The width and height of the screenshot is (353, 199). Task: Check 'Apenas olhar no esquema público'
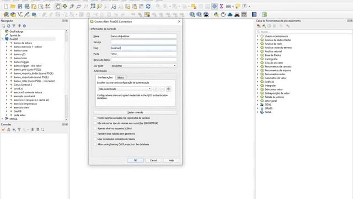point(95,128)
